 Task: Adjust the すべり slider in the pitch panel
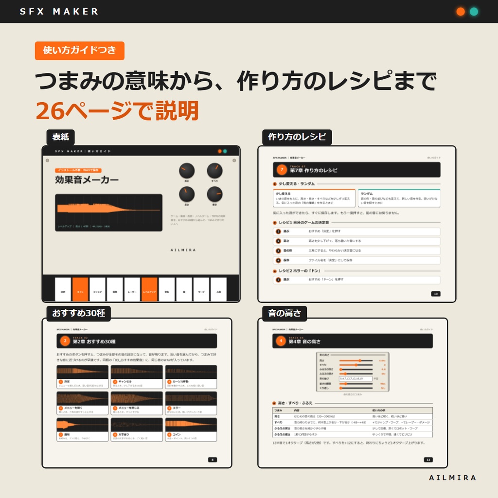(356, 365)
